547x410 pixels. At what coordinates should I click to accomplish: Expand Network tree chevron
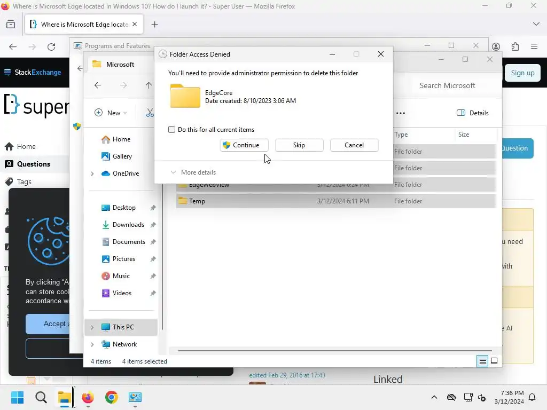pos(92,344)
